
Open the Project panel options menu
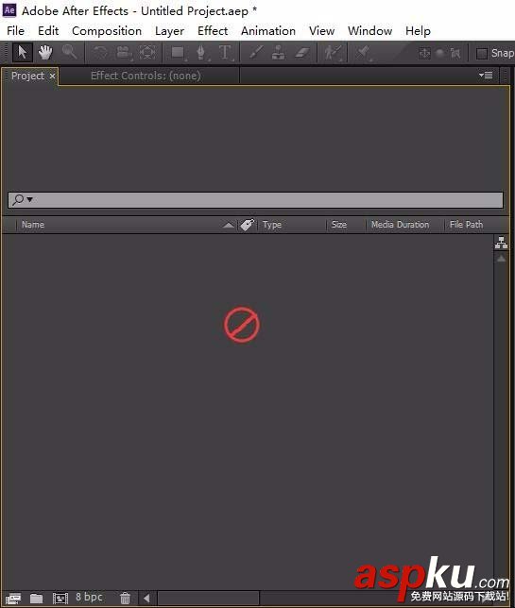pos(486,76)
